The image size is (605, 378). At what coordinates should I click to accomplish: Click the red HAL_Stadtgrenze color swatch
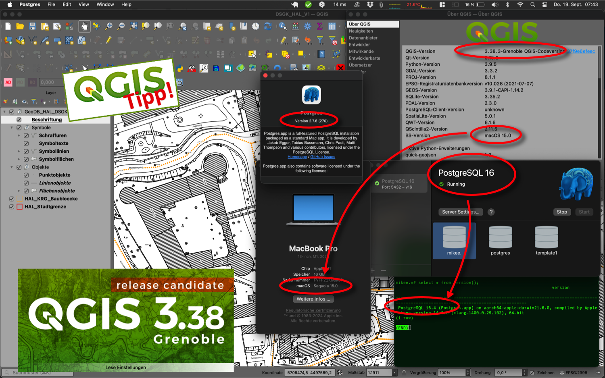pyautogui.click(x=19, y=207)
